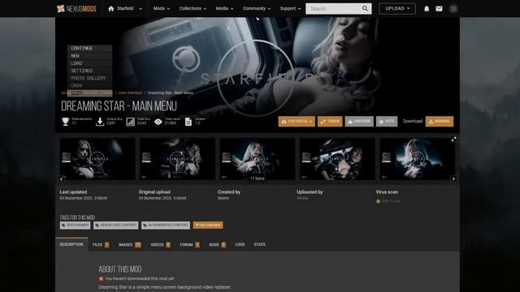Click the Version document icon
520x292 pixels.
click(x=188, y=122)
